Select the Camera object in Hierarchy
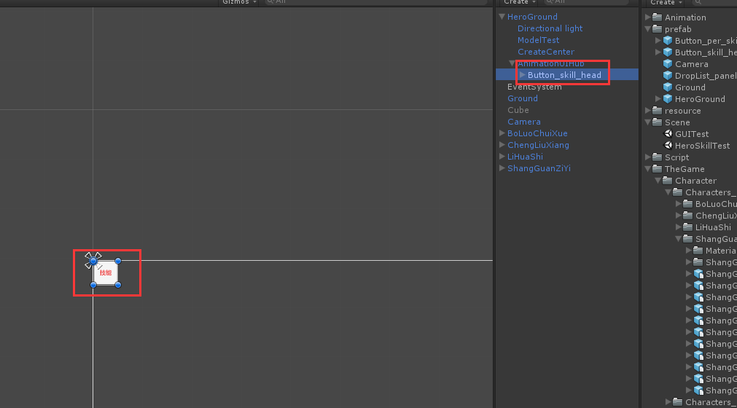The height and width of the screenshot is (408, 737). pos(523,122)
